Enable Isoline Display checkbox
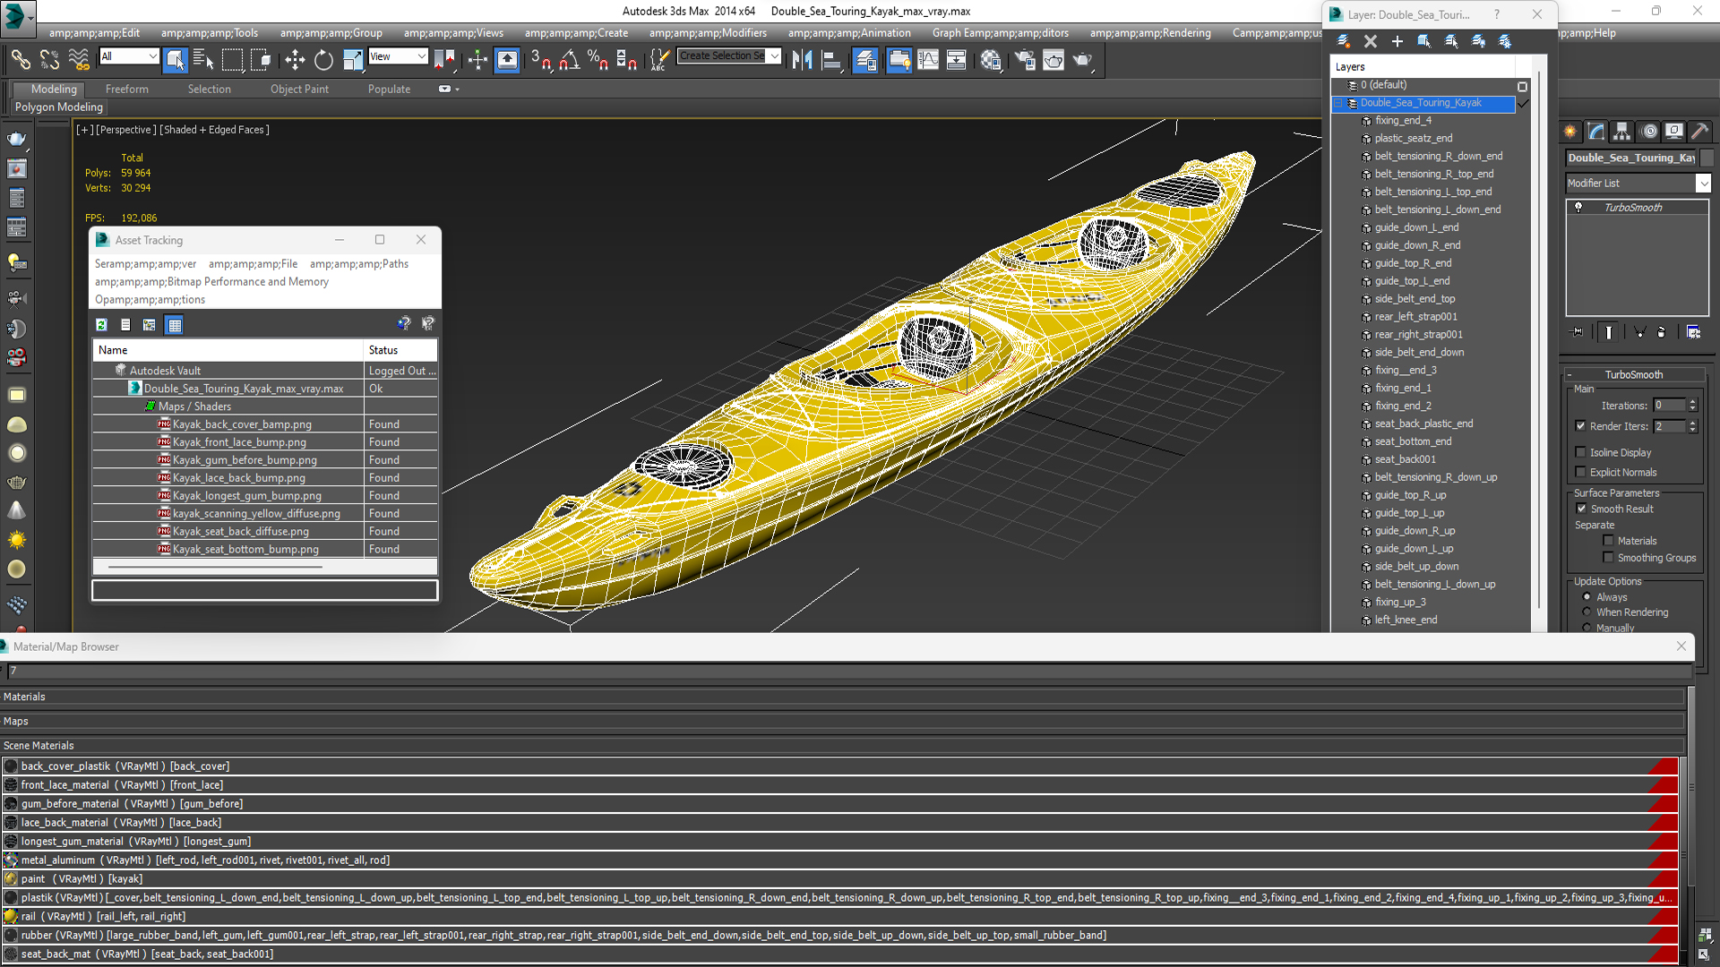This screenshot has width=1720, height=967. click(1580, 452)
